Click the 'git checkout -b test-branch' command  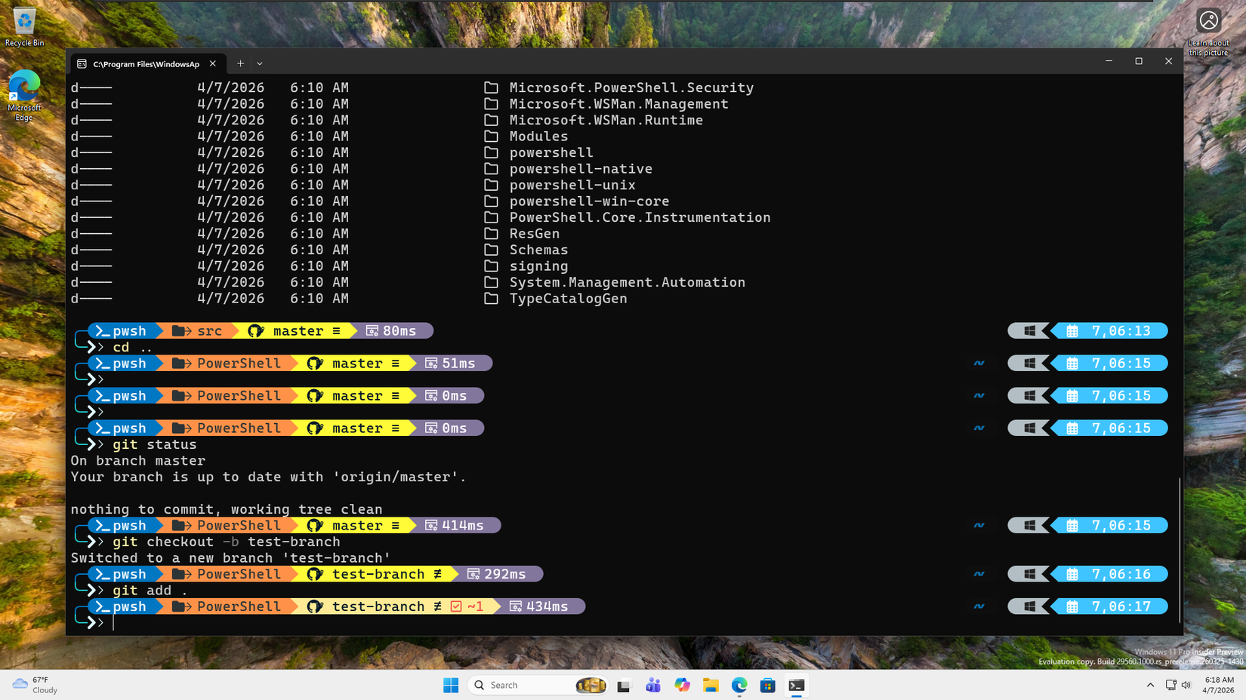coord(226,542)
